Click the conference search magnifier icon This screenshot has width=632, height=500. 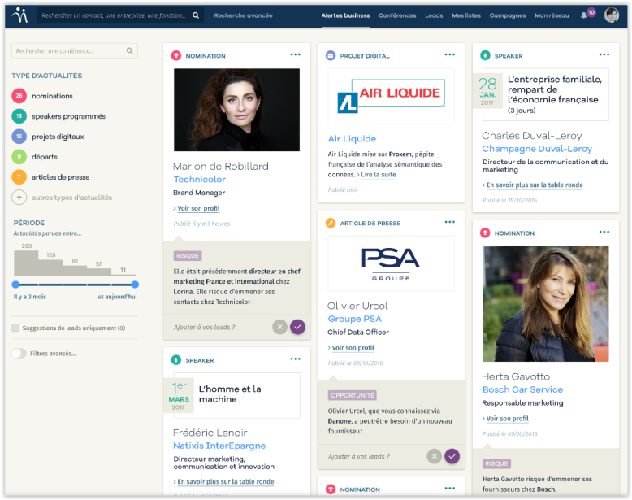(129, 51)
